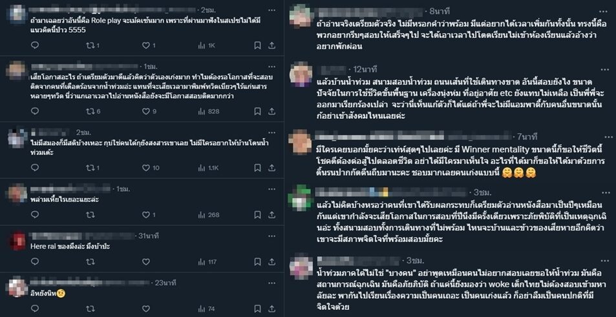616x317 pixels.
Task: Like the tweet with 9 likes
Action: click(x=149, y=112)
